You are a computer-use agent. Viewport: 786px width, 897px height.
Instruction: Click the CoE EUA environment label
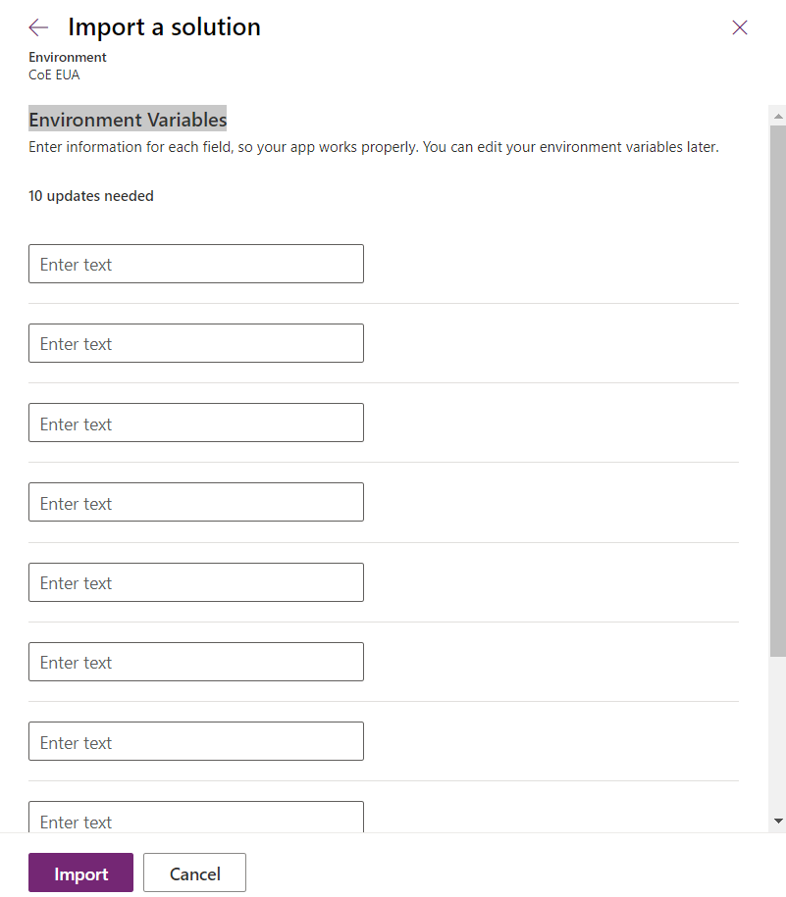[54, 74]
